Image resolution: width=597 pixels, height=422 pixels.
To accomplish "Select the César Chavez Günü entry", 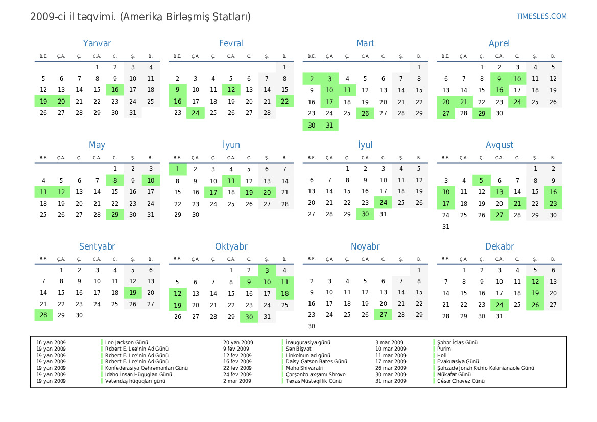I will (461, 381).
